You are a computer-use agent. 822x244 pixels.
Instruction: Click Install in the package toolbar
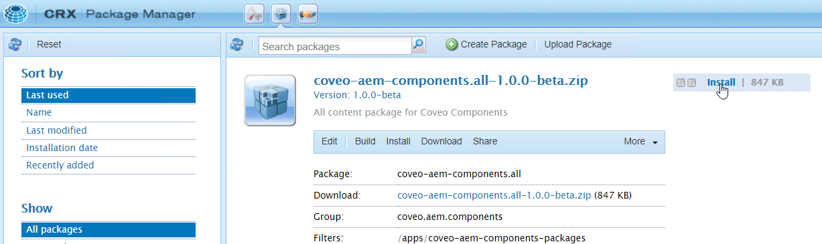pos(398,141)
